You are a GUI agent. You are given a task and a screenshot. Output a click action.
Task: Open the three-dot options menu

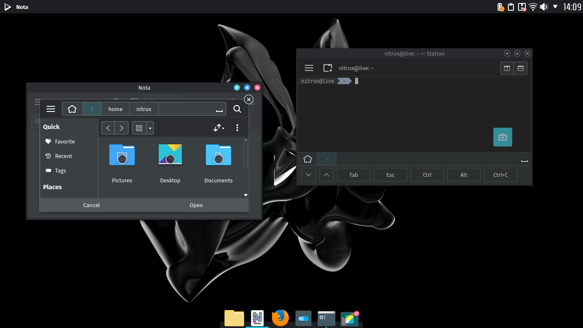click(237, 128)
